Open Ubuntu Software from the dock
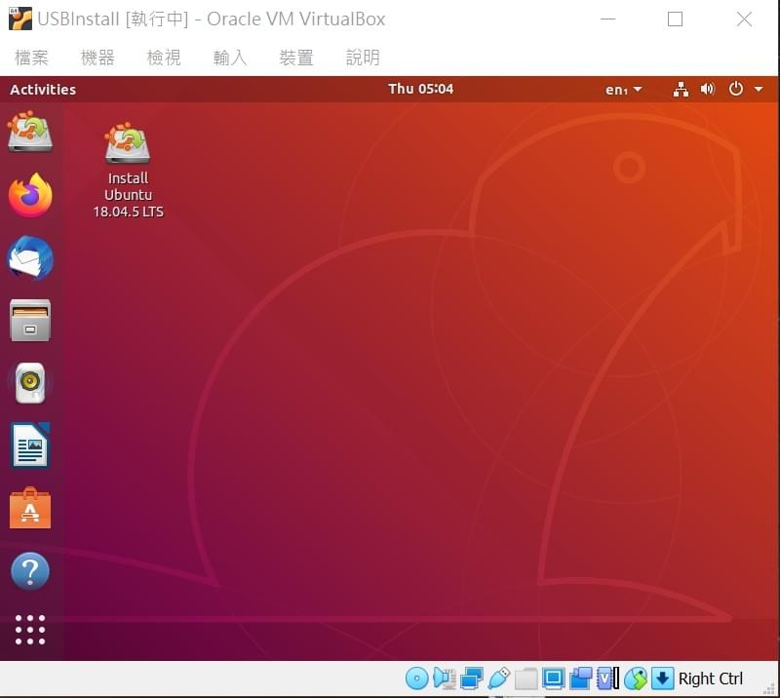780x698 pixels. pos(30,508)
